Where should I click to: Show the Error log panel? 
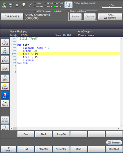pyautogui.click(x=5, y=59)
